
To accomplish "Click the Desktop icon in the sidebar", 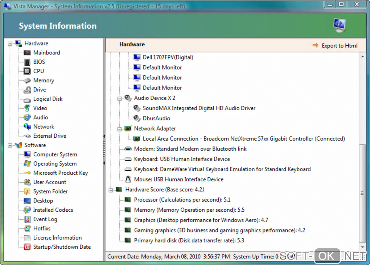I will point(27,200).
